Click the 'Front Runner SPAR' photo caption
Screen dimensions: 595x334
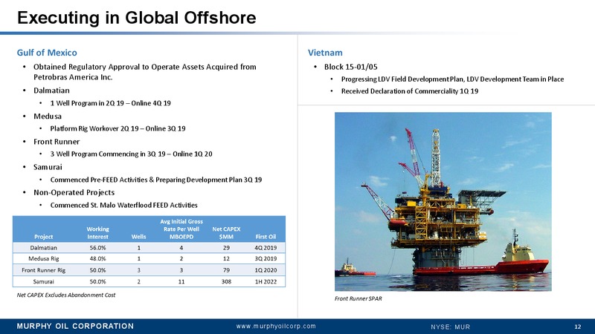[x=358, y=299]
